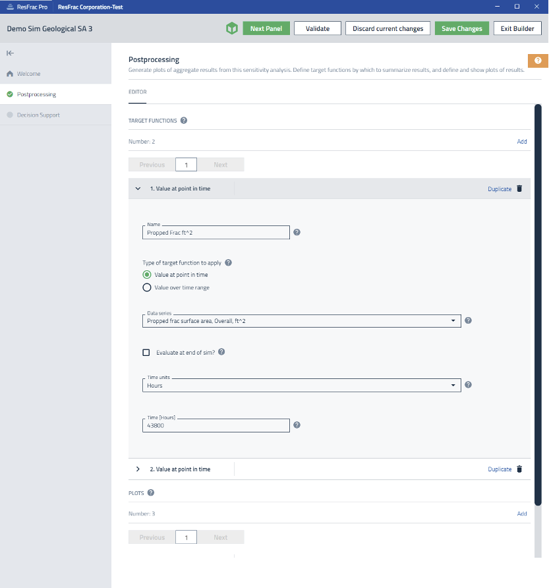Click Add link for Target Functions
The width and height of the screenshot is (549, 588).
tap(521, 142)
